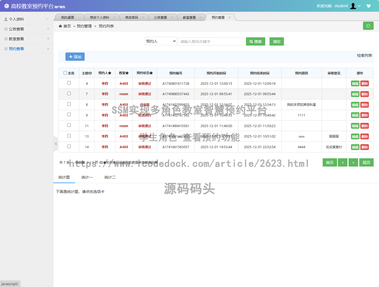Click the student user avatar icon
This screenshot has width=379, height=287.
coord(353,6)
